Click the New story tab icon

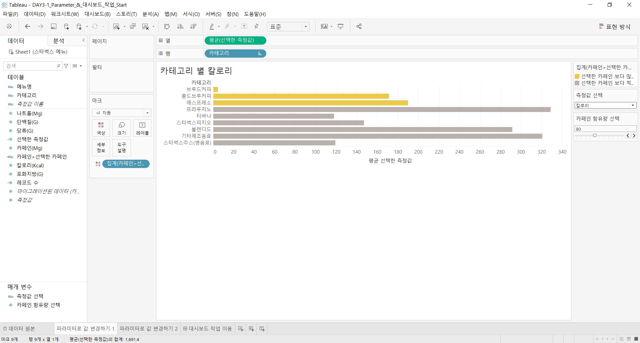point(262,329)
